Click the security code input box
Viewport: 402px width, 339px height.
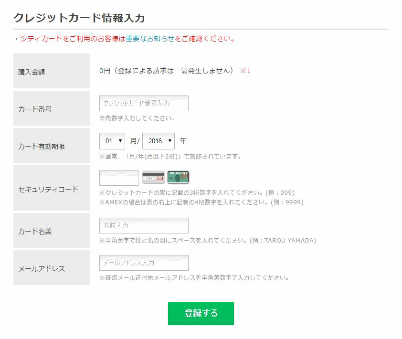pyautogui.click(x=119, y=178)
